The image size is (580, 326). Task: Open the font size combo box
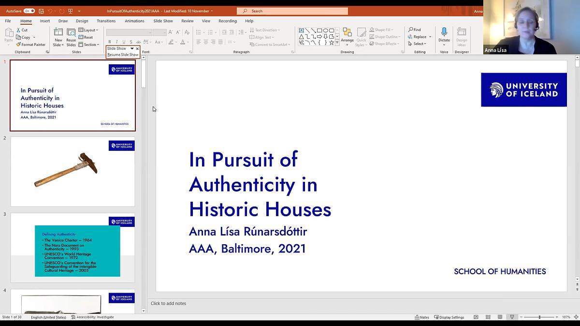[160, 32]
